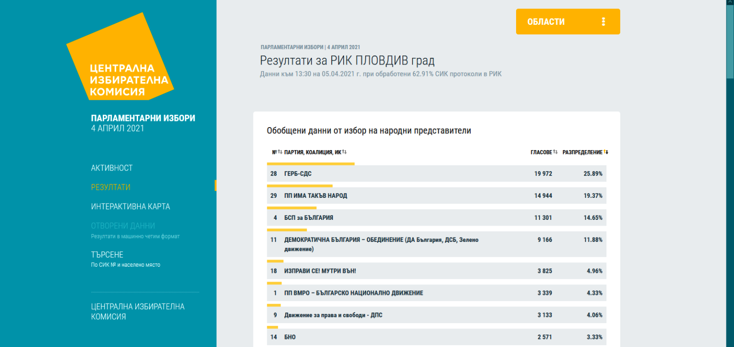Screen dimensions: 734x347
Task: Click the ГЕРБ-СДС result row
Action: pyautogui.click(x=437, y=173)
